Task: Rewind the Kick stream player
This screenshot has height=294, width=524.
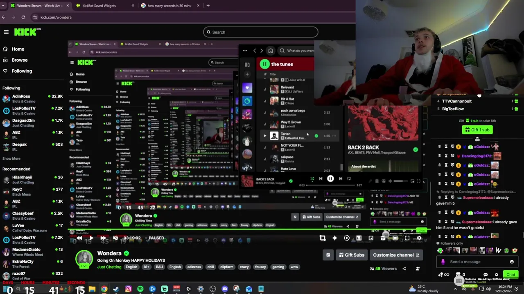Action: tap(79, 238)
